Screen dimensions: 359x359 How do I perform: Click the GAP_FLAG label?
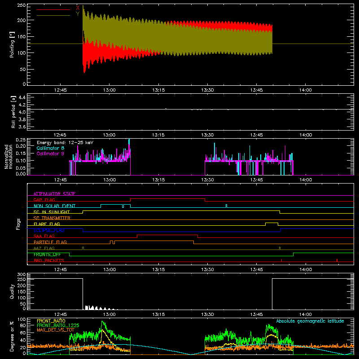[x=44, y=200]
